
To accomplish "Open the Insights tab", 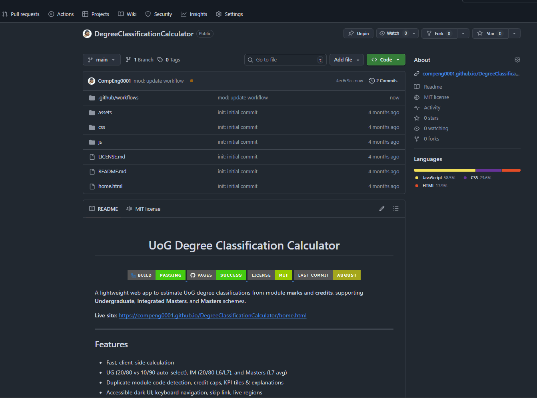I will click(x=194, y=14).
